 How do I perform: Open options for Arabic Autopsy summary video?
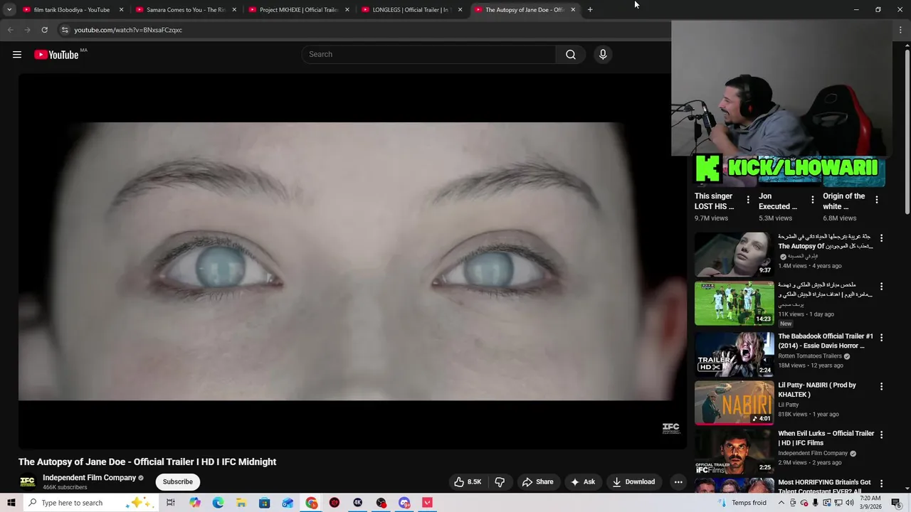pos(881,238)
